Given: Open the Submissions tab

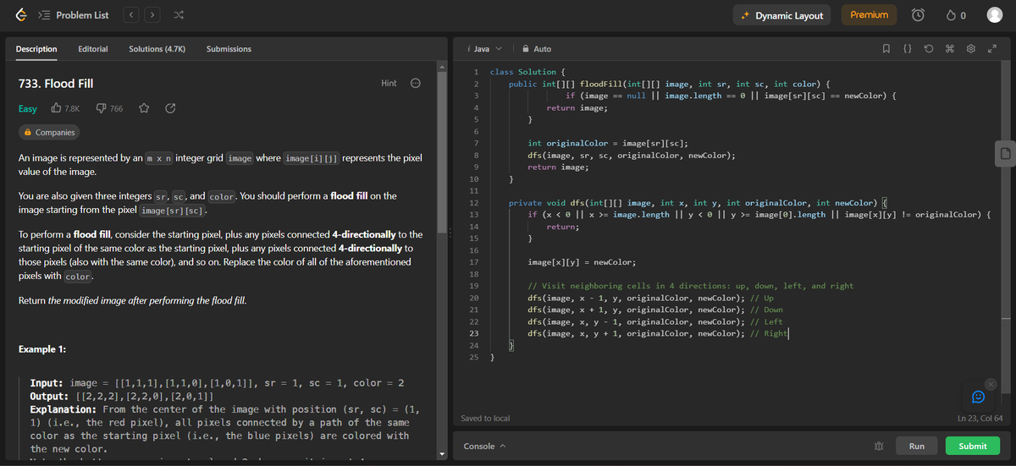Looking at the screenshot, I should point(229,49).
